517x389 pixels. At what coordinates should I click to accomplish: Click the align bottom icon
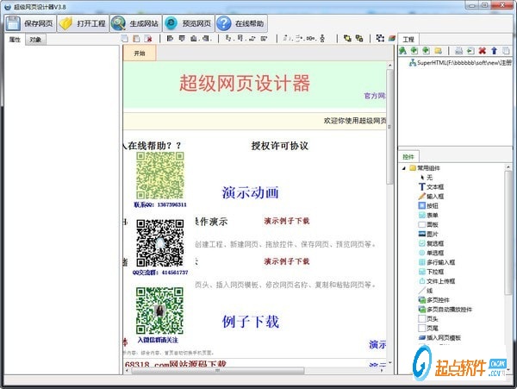point(194,39)
